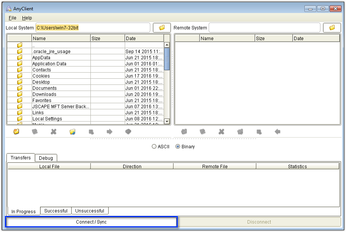346x232 pixels.
Task: Click the Remote File column header
Action: pyautogui.click(x=215, y=166)
